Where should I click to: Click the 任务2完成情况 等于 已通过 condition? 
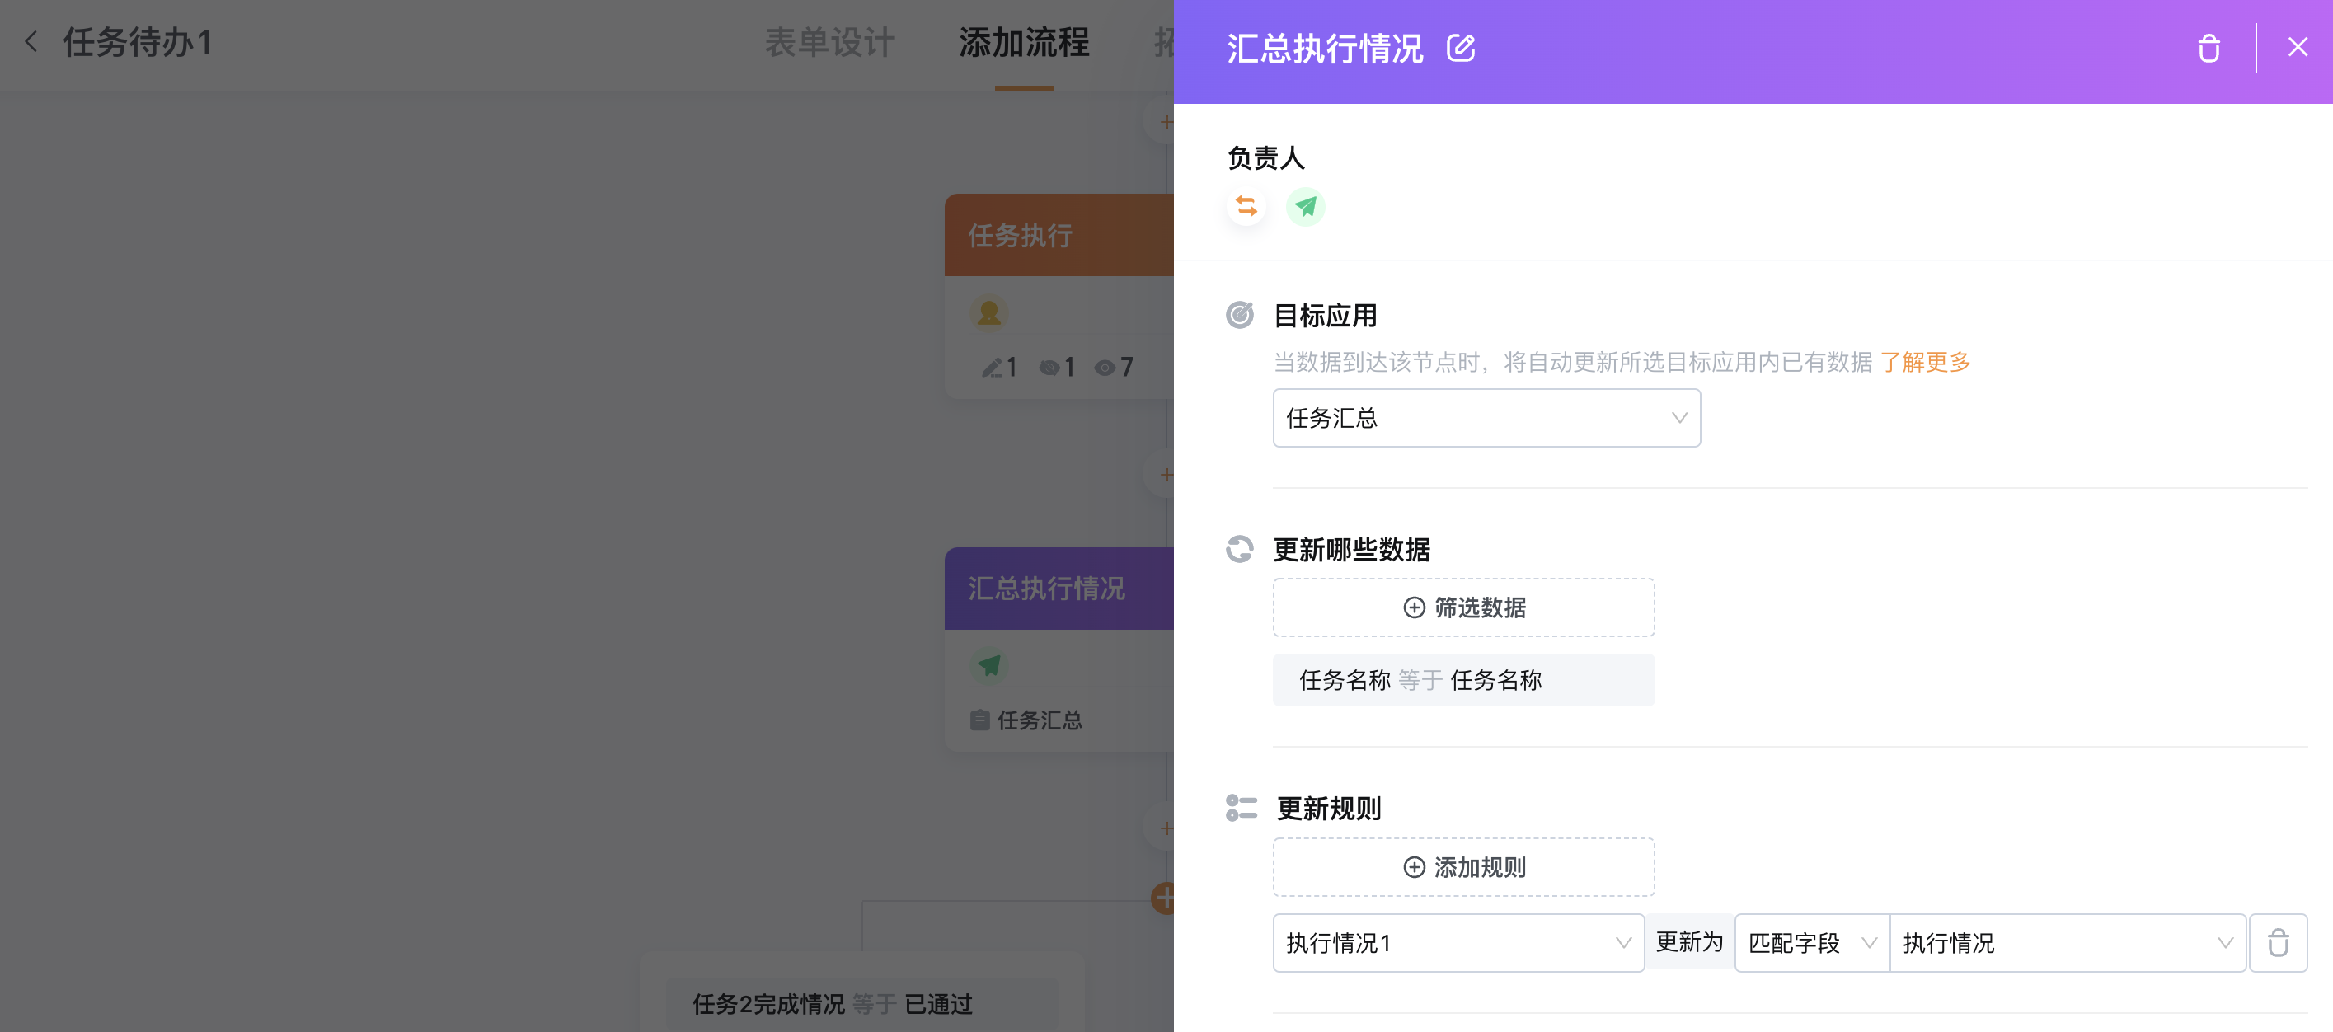click(x=861, y=1004)
